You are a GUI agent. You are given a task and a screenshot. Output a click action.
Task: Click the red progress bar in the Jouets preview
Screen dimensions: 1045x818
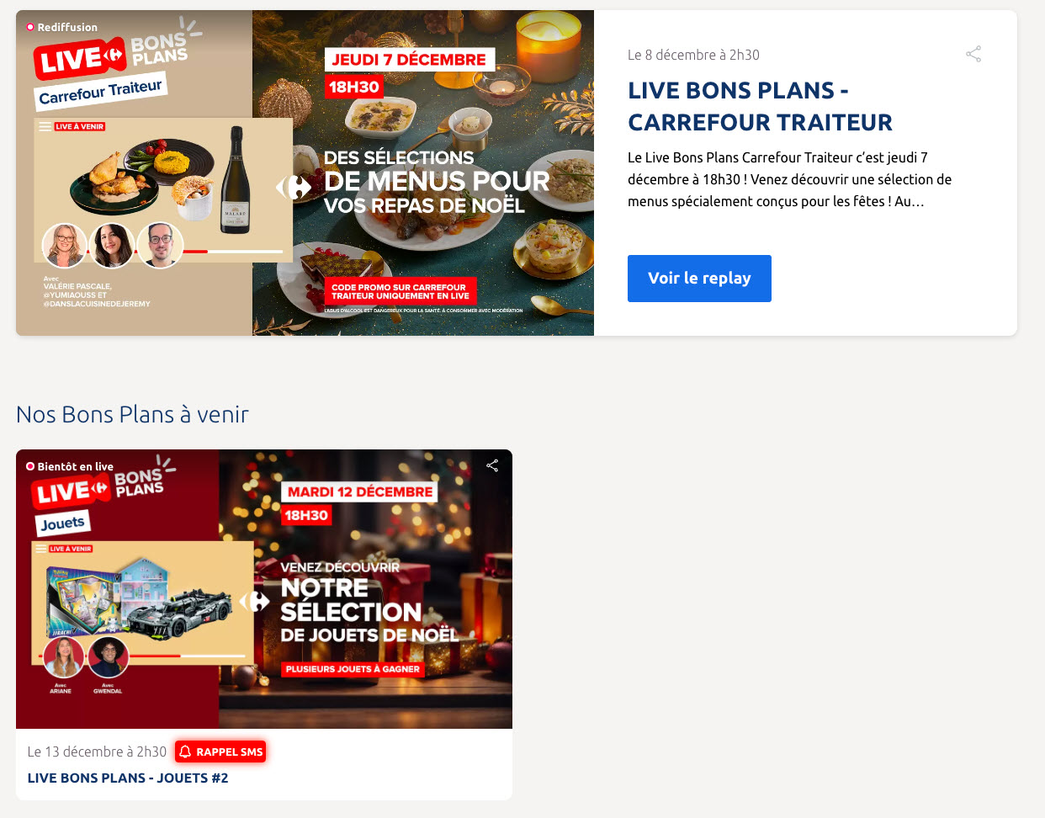[155, 656]
